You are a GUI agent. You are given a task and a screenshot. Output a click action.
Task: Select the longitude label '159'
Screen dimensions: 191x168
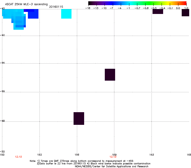click(x=114, y=155)
